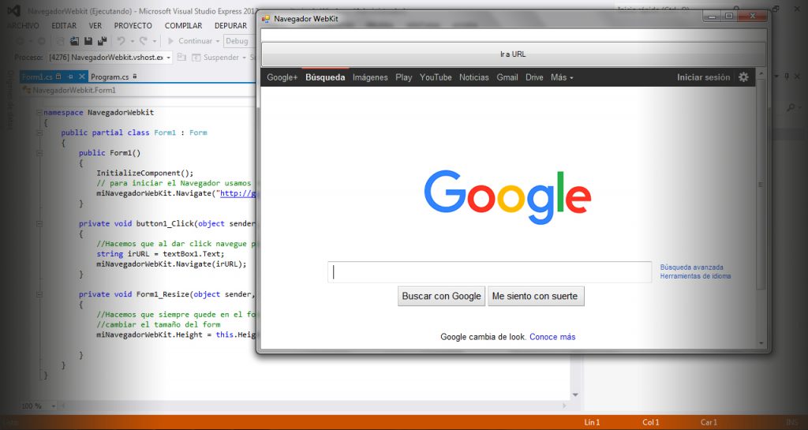Open the redo history dropdown arrow
The width and height of the screenshot is (808, 430).
(154, 41)
